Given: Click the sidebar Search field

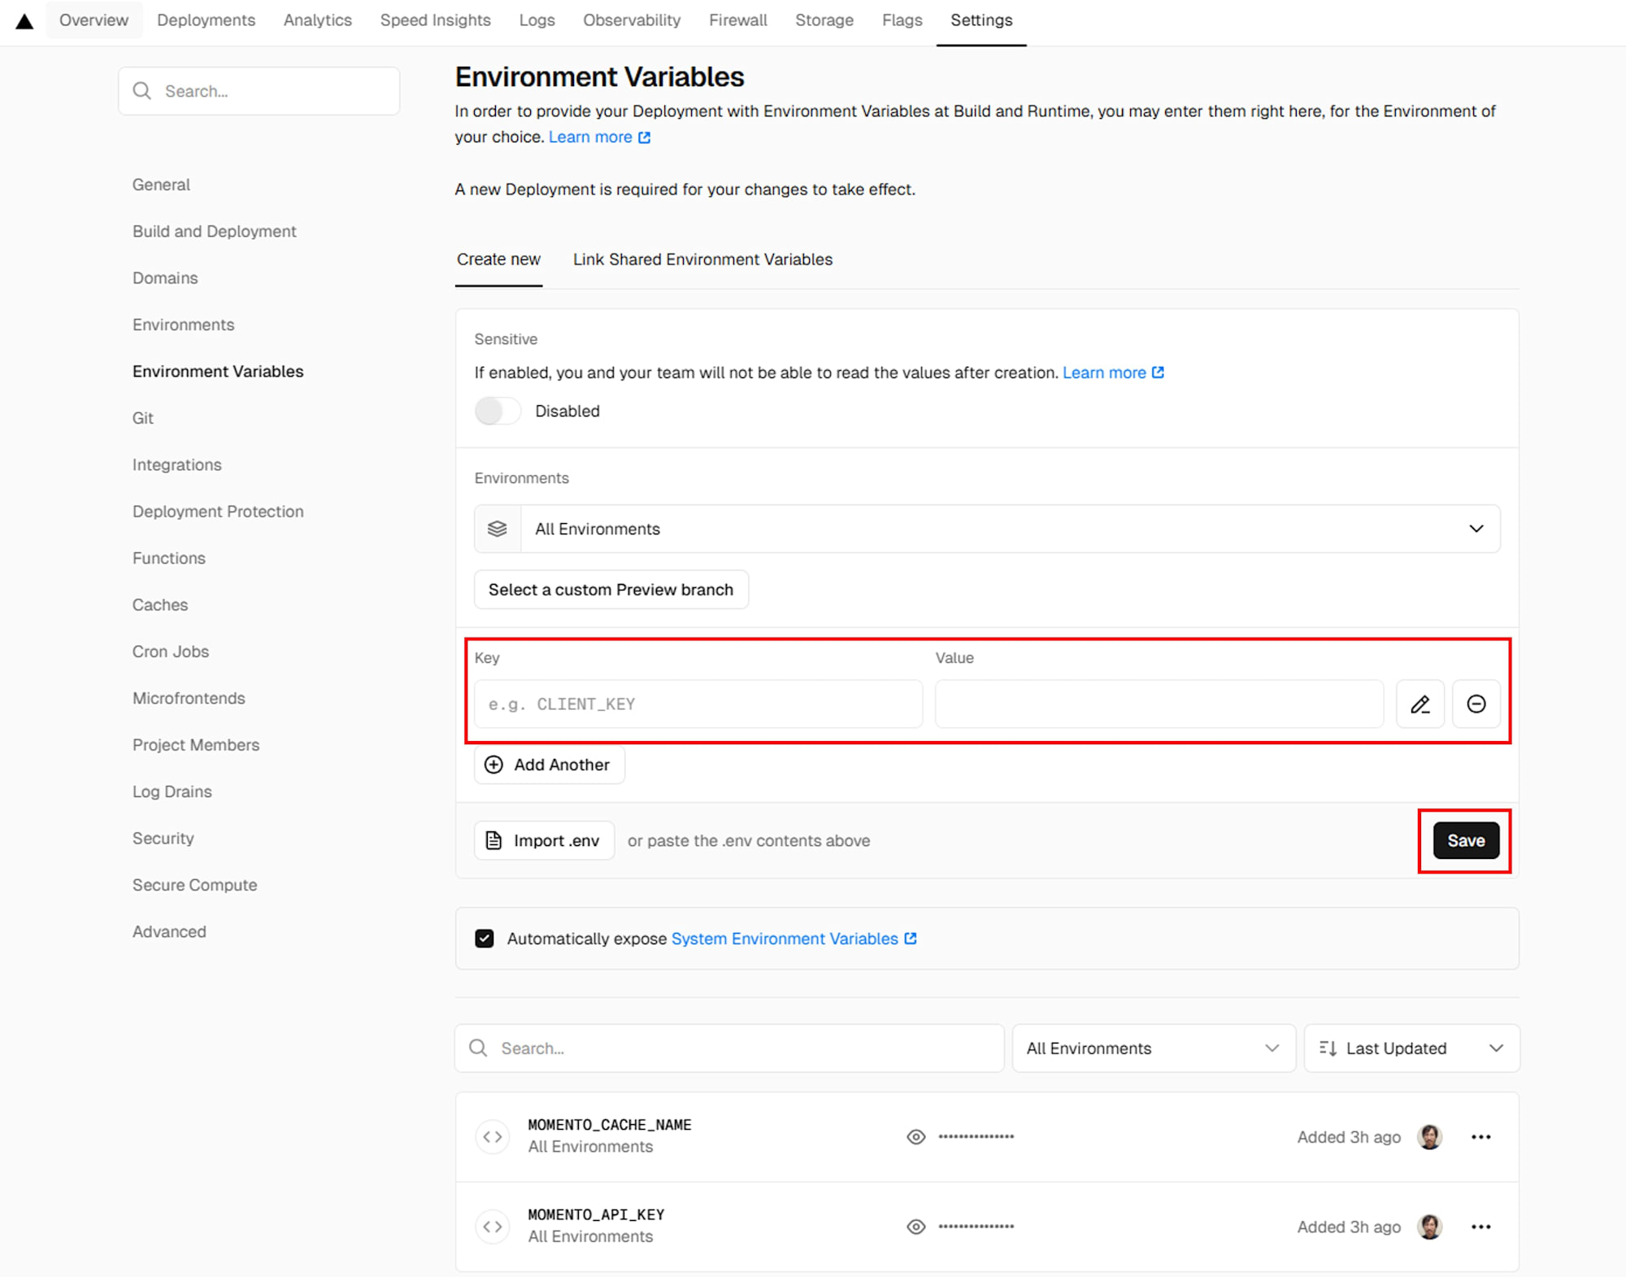Looking at the screenshot, I should click(x=259, y=91).
